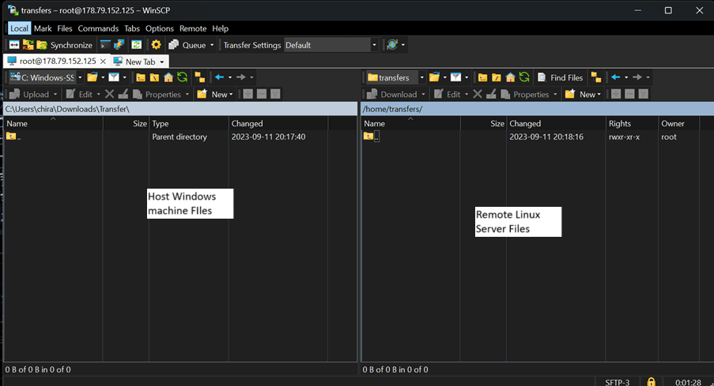Click the remote Open Directory folder icon
The width and height of the screenshot is (714, 386).
pyautogui.click(x=434, y=77)
